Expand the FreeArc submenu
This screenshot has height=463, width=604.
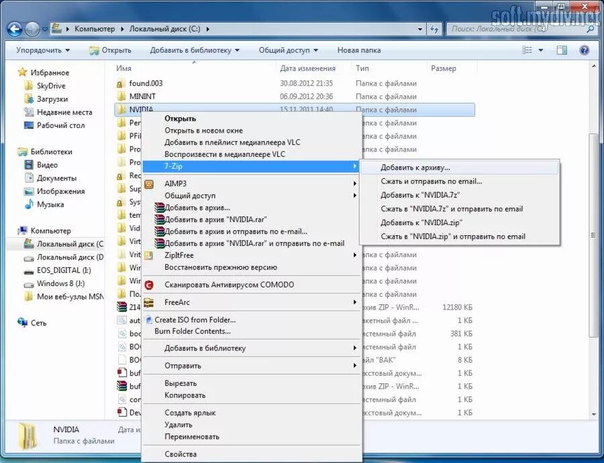pyautogui.click(x=355, y=302)
